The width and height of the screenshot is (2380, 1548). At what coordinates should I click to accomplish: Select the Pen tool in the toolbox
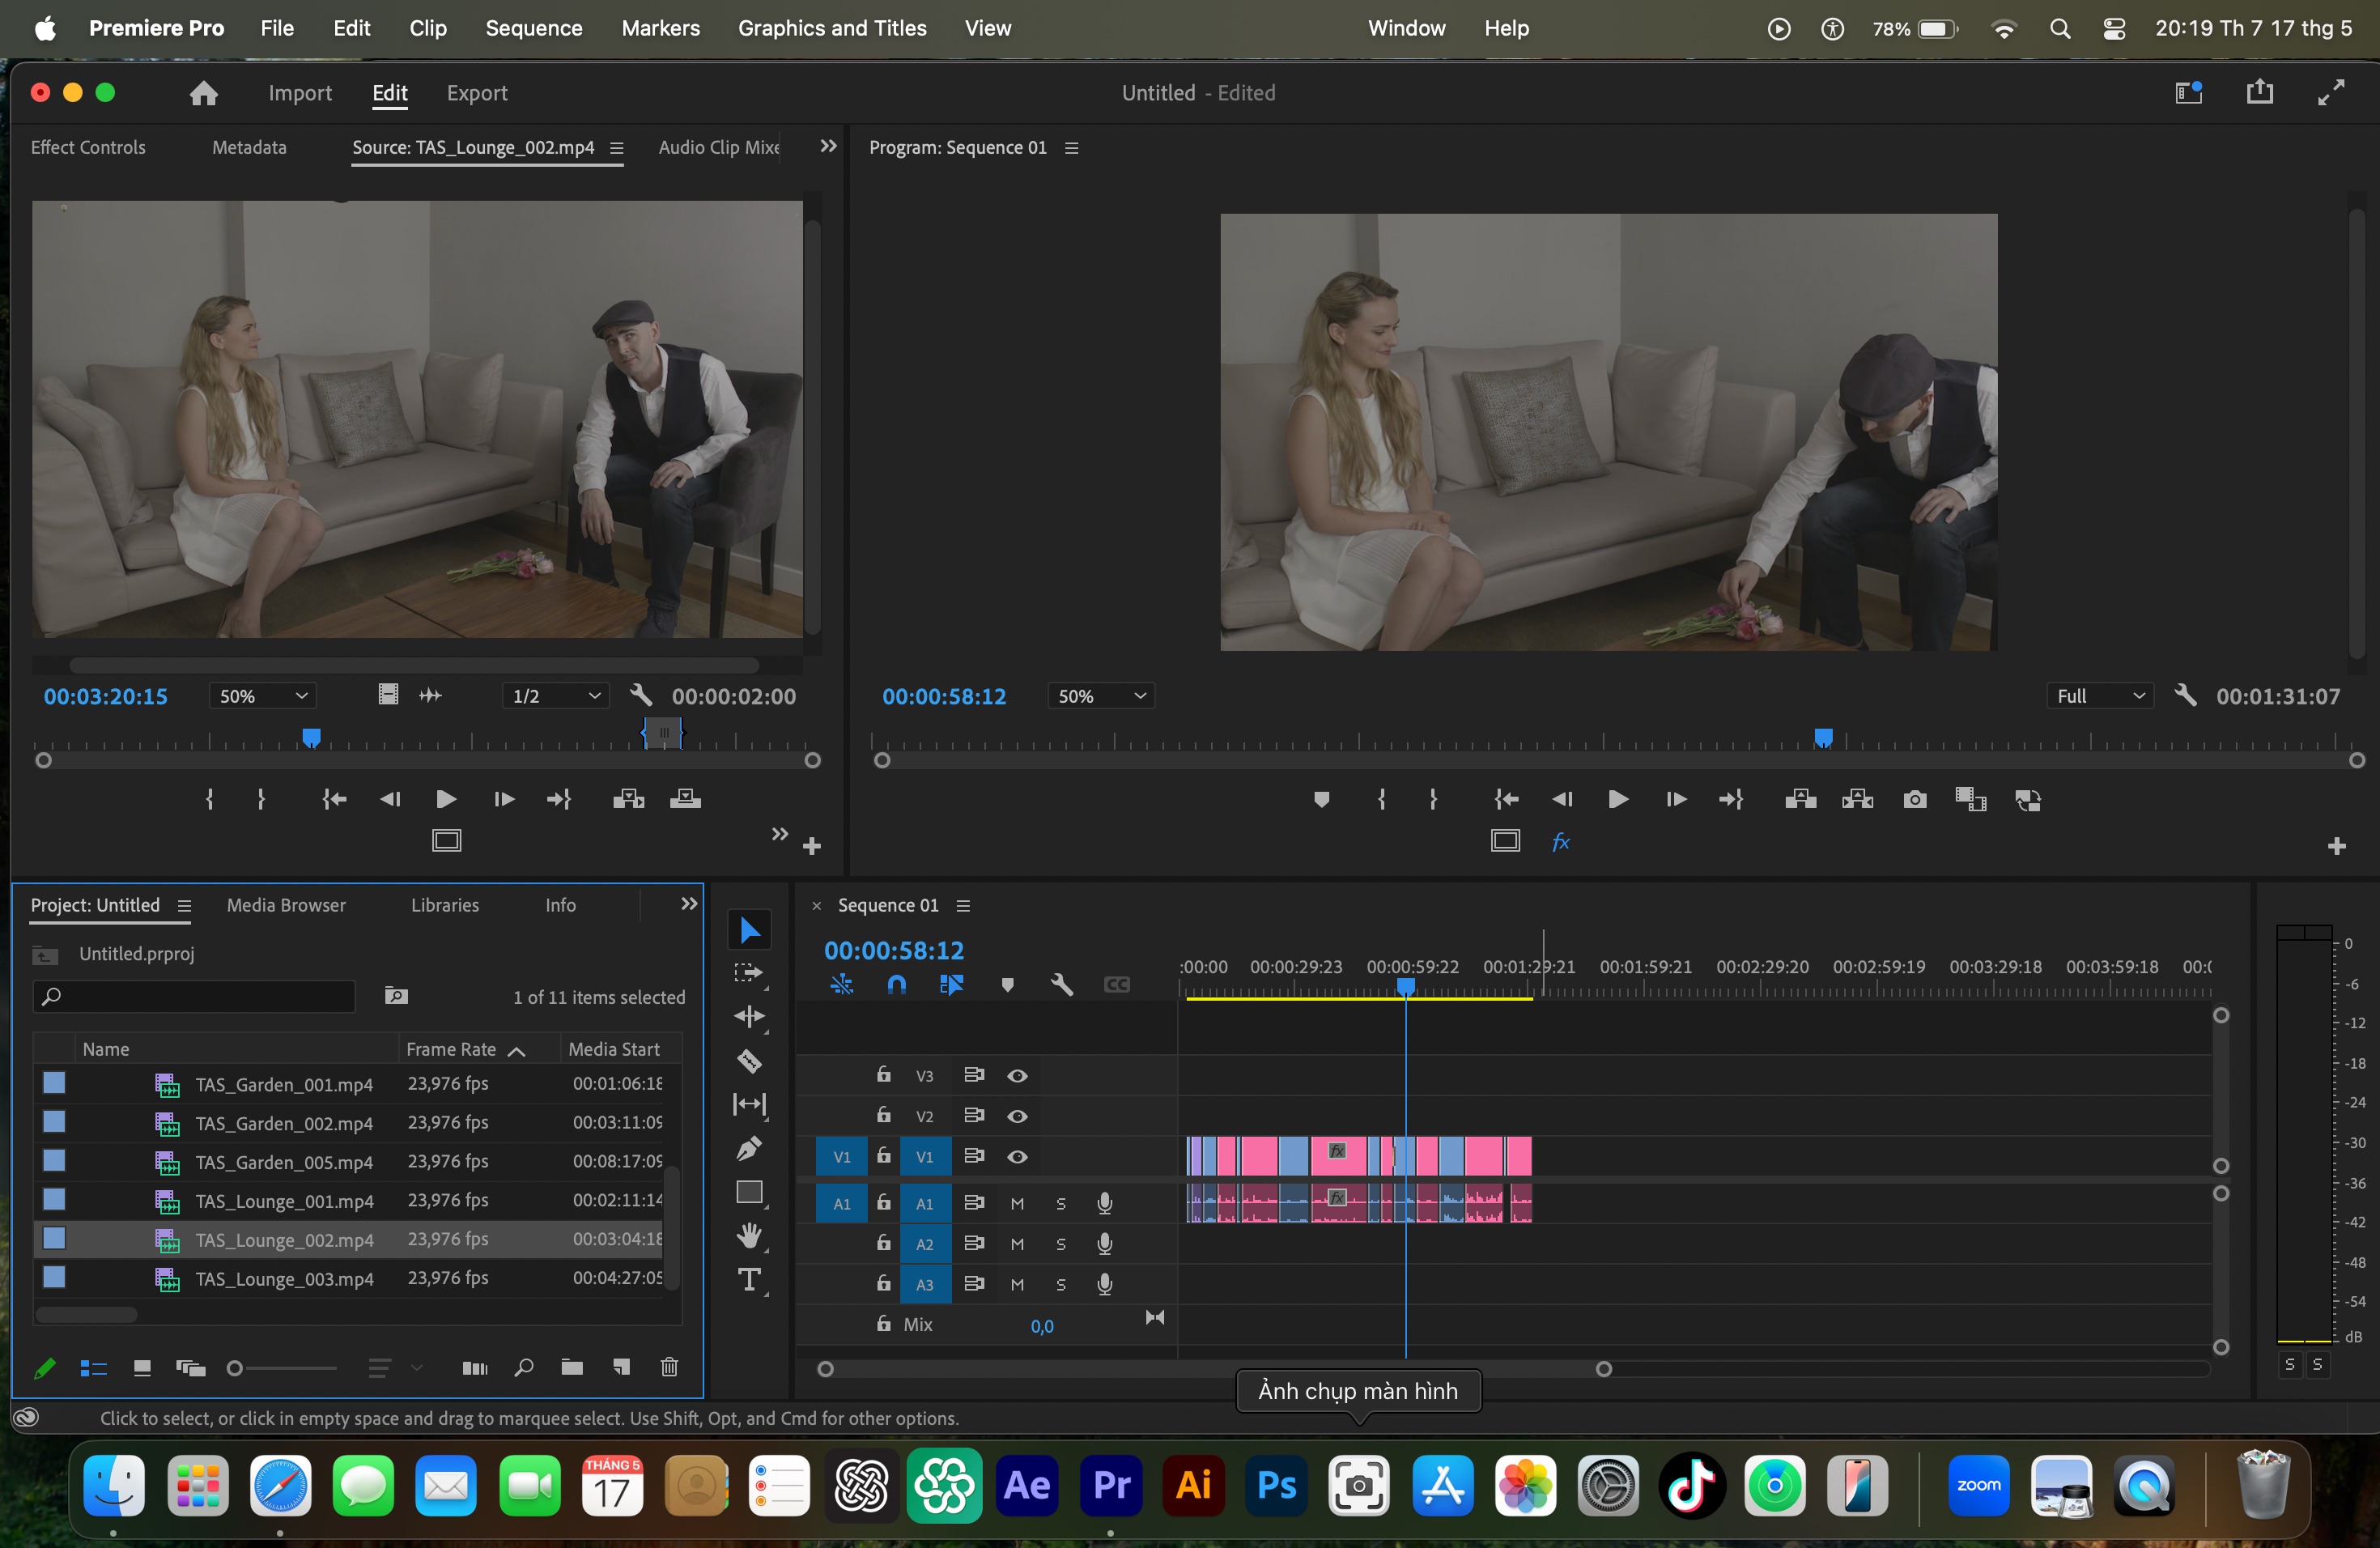749,1148
